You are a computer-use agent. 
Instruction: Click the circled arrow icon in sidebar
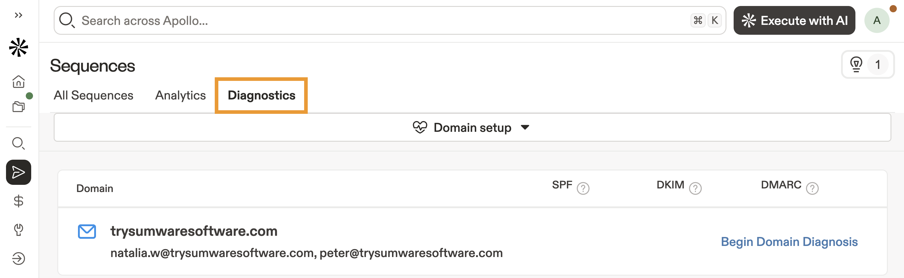(19, 259)
